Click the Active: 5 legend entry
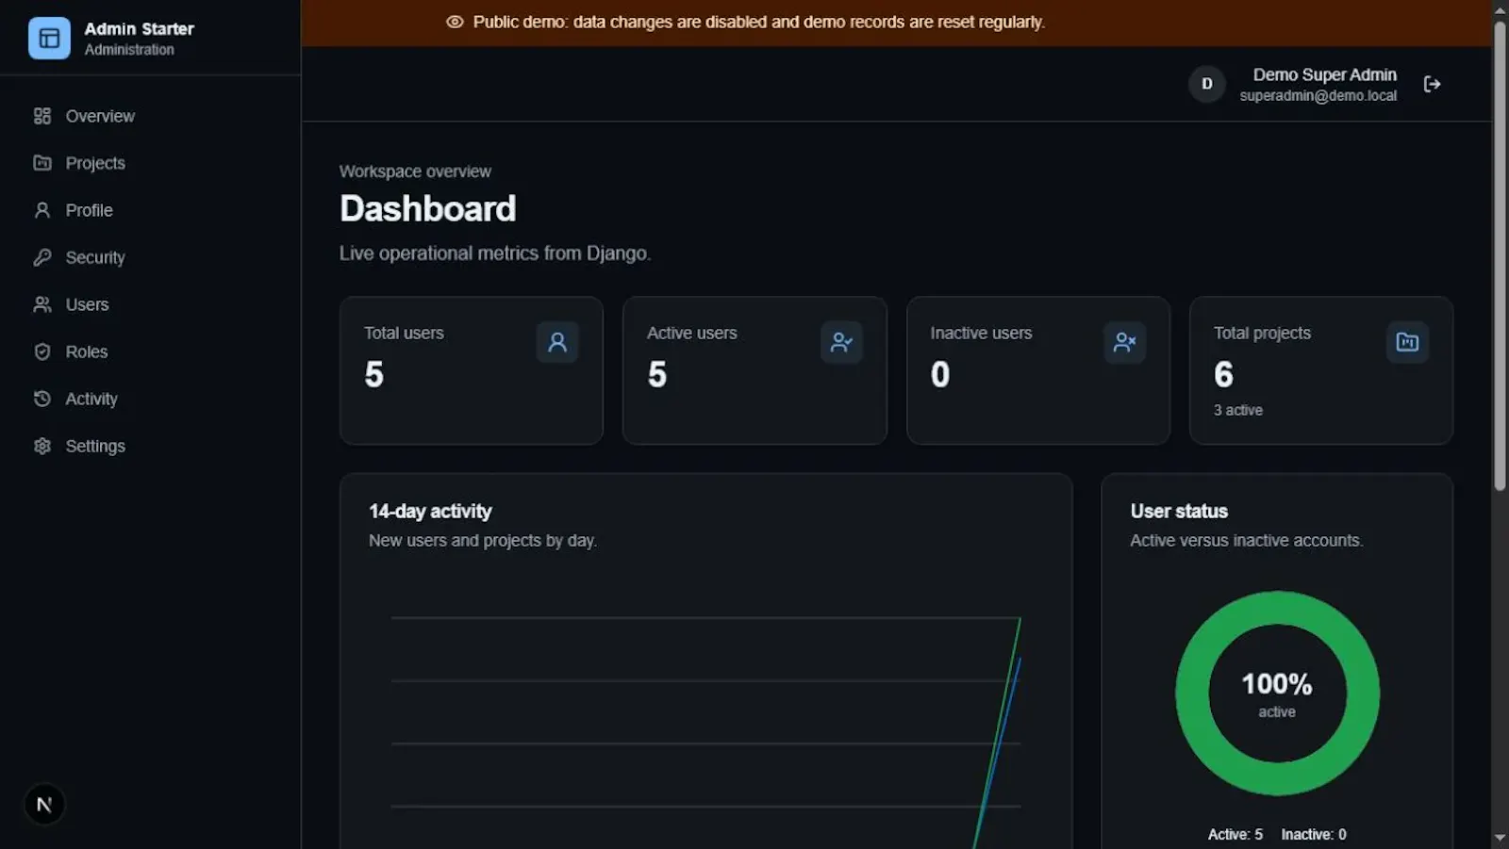The image size is (1509, 849). click(1235, 835)
